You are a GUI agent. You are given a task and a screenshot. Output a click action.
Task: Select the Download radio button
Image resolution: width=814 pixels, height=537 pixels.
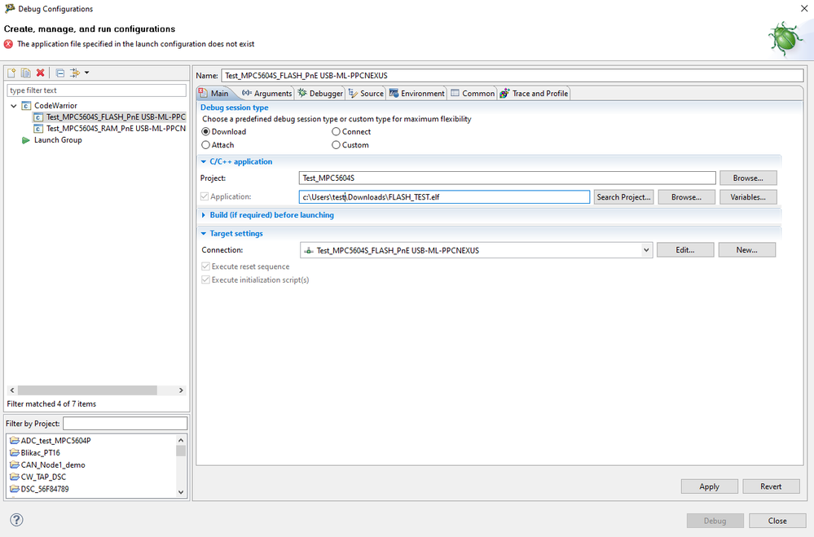click(x=206, y=132)
